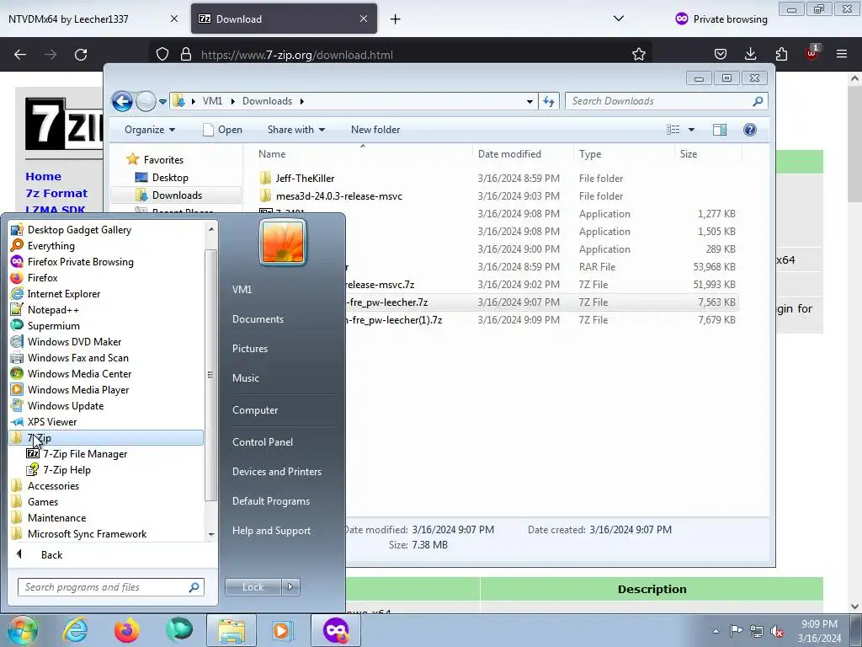Reload the 7-zip download page

coord(81,54)
